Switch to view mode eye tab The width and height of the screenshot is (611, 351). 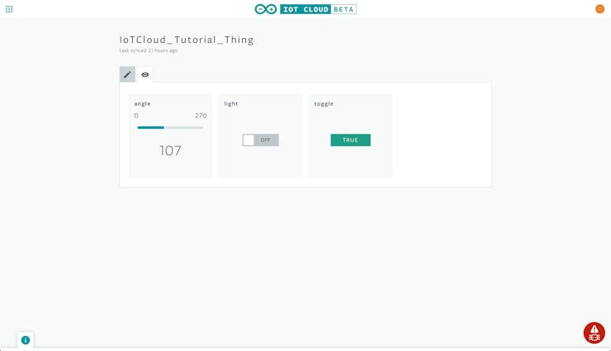pyautogui.click(x=145, y=74)
